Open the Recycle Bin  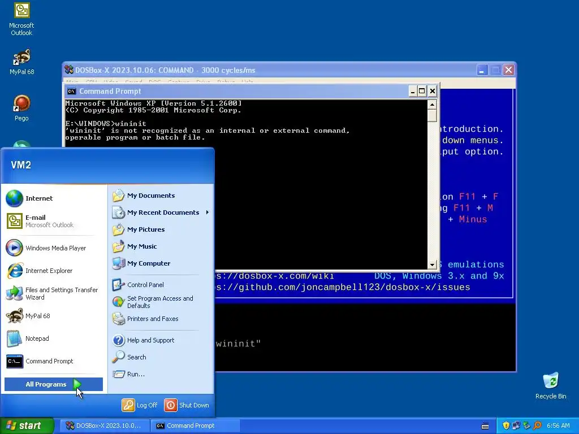click(x=551, y=385)
